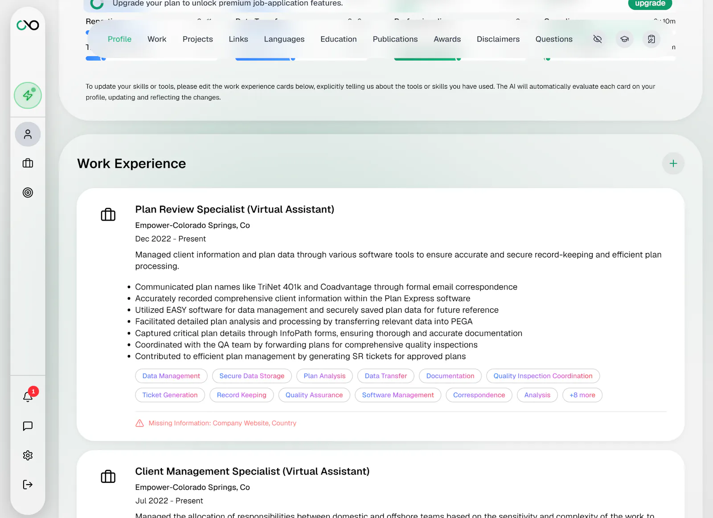Select the Plan Analysis skill tag
This screenshot has width=713, height=518.
324,376
